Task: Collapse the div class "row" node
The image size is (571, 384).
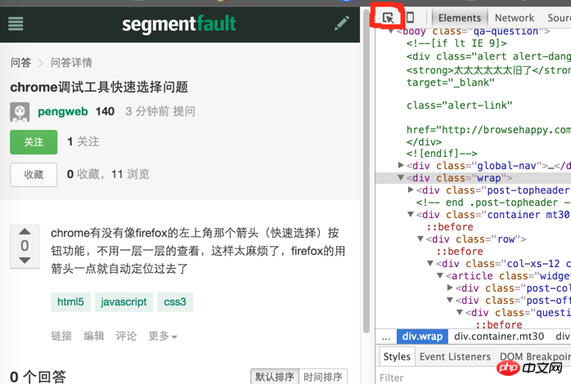Action: [420, 239]
